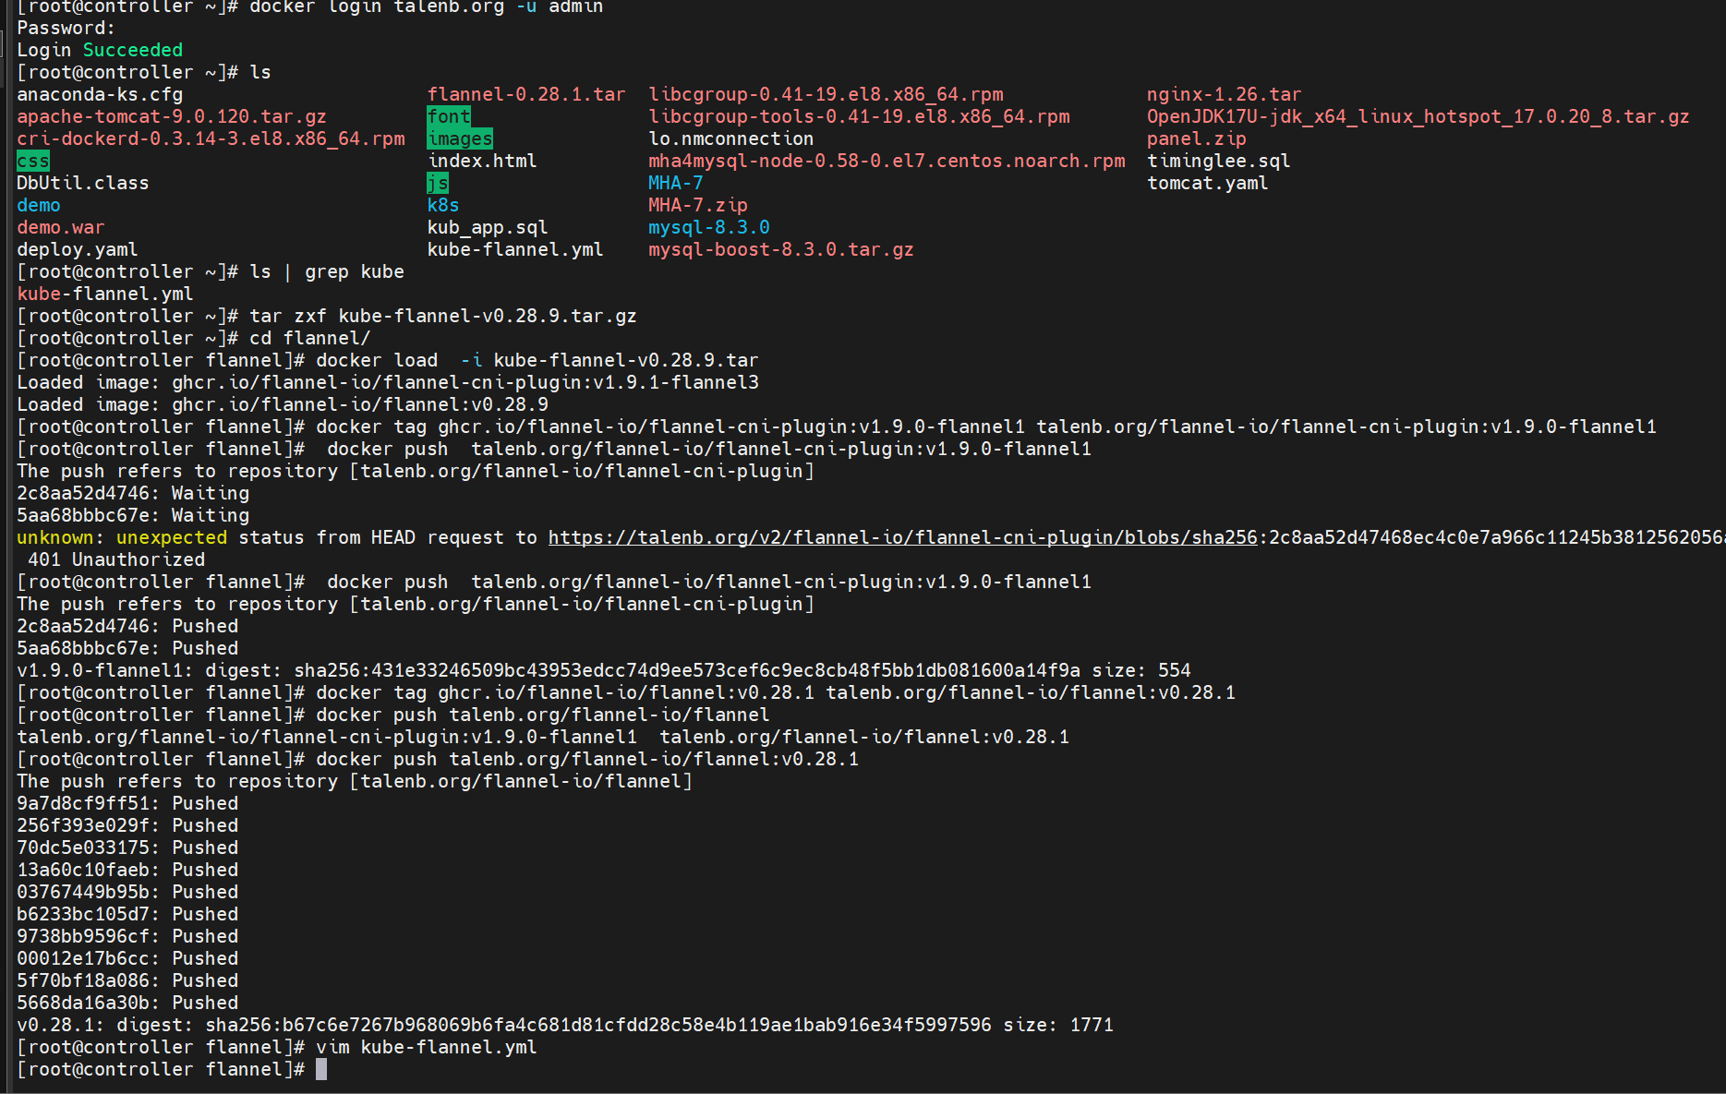Click the 'k8s' directory in the listing
The width and height of the screenshot is (1726, 1094).
click(x=443, y=205)
